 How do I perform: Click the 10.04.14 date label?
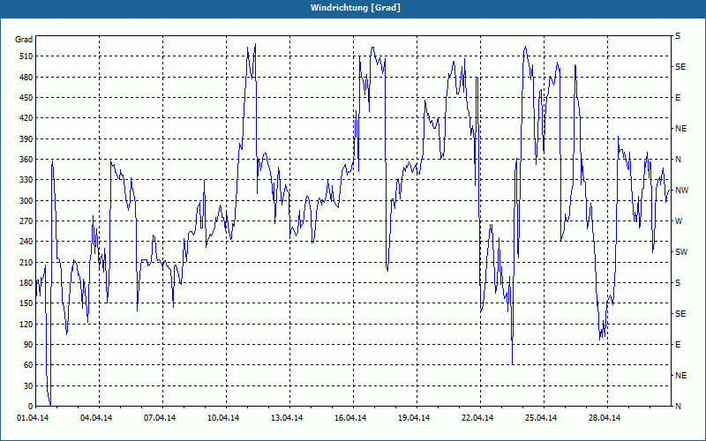coord(223,418)
